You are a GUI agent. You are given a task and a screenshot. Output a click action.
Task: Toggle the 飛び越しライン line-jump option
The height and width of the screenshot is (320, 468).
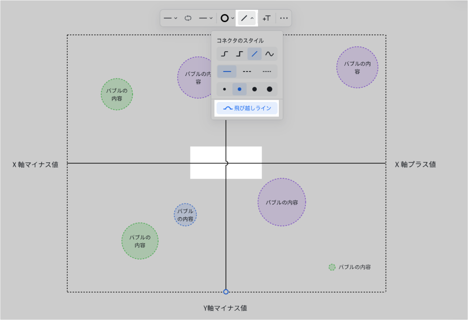[247, 108]
